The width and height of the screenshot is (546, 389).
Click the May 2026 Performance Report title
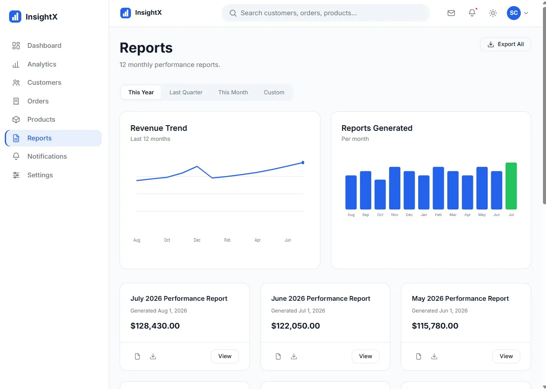(460, 299)
